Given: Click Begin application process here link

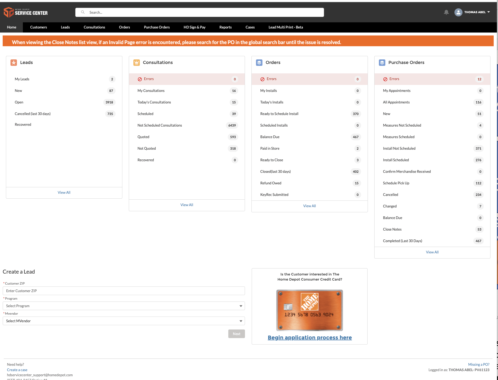Looking at the screenshot, I should [310, 338].
